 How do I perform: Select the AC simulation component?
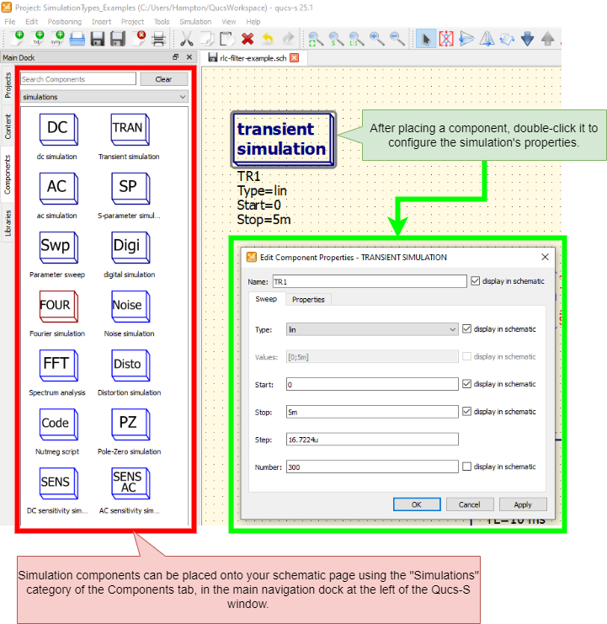(x=57, y=196)
